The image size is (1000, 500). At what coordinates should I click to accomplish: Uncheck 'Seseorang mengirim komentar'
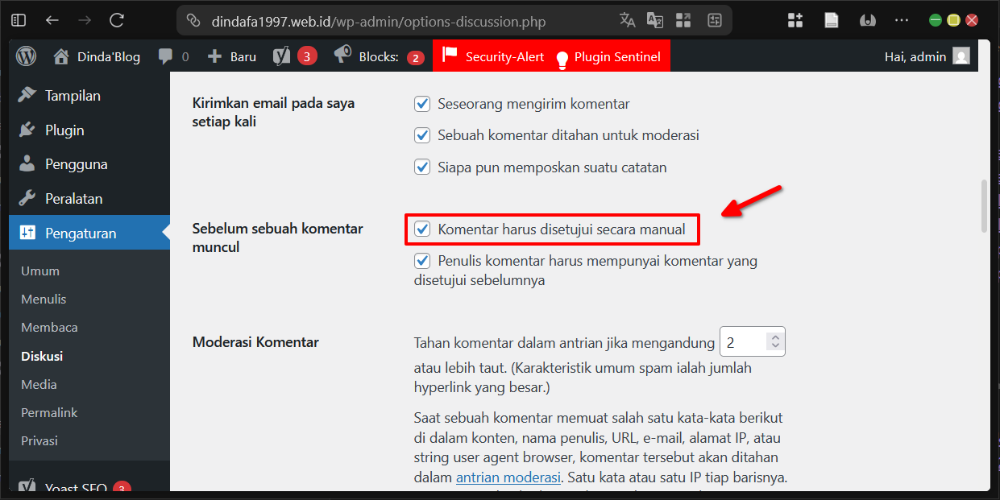click(422, 103)
